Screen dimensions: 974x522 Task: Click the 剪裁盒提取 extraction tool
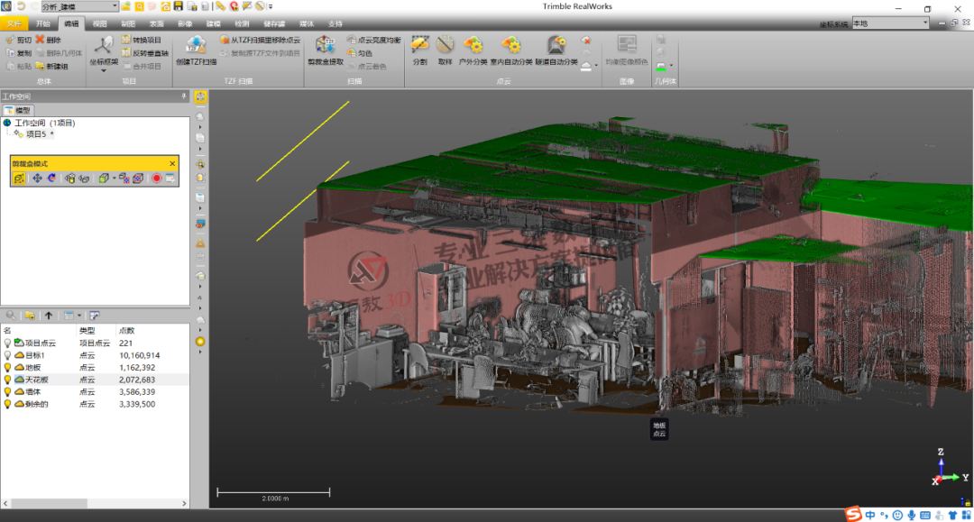pos(326,48)
